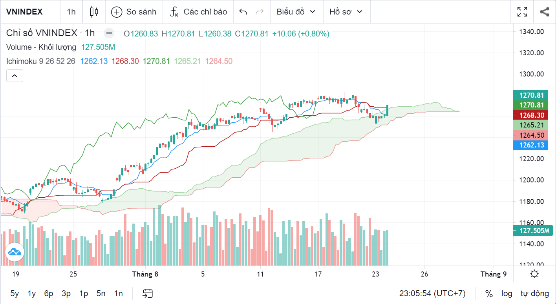This screenshot has width=556, height=304.
Task: Open the go-to-date calendar icon
Action: coord(148,293)
